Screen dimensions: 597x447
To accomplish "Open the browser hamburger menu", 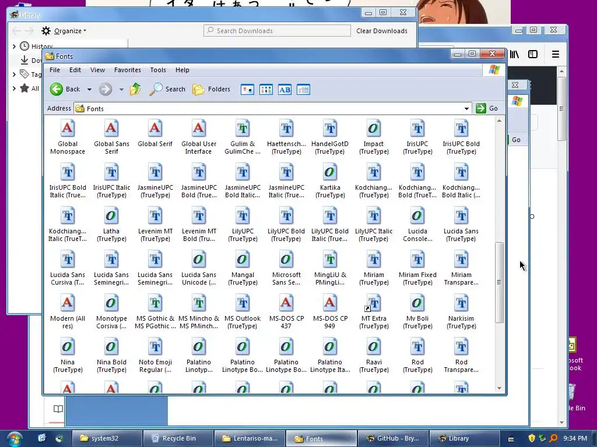I will (556, 54).
